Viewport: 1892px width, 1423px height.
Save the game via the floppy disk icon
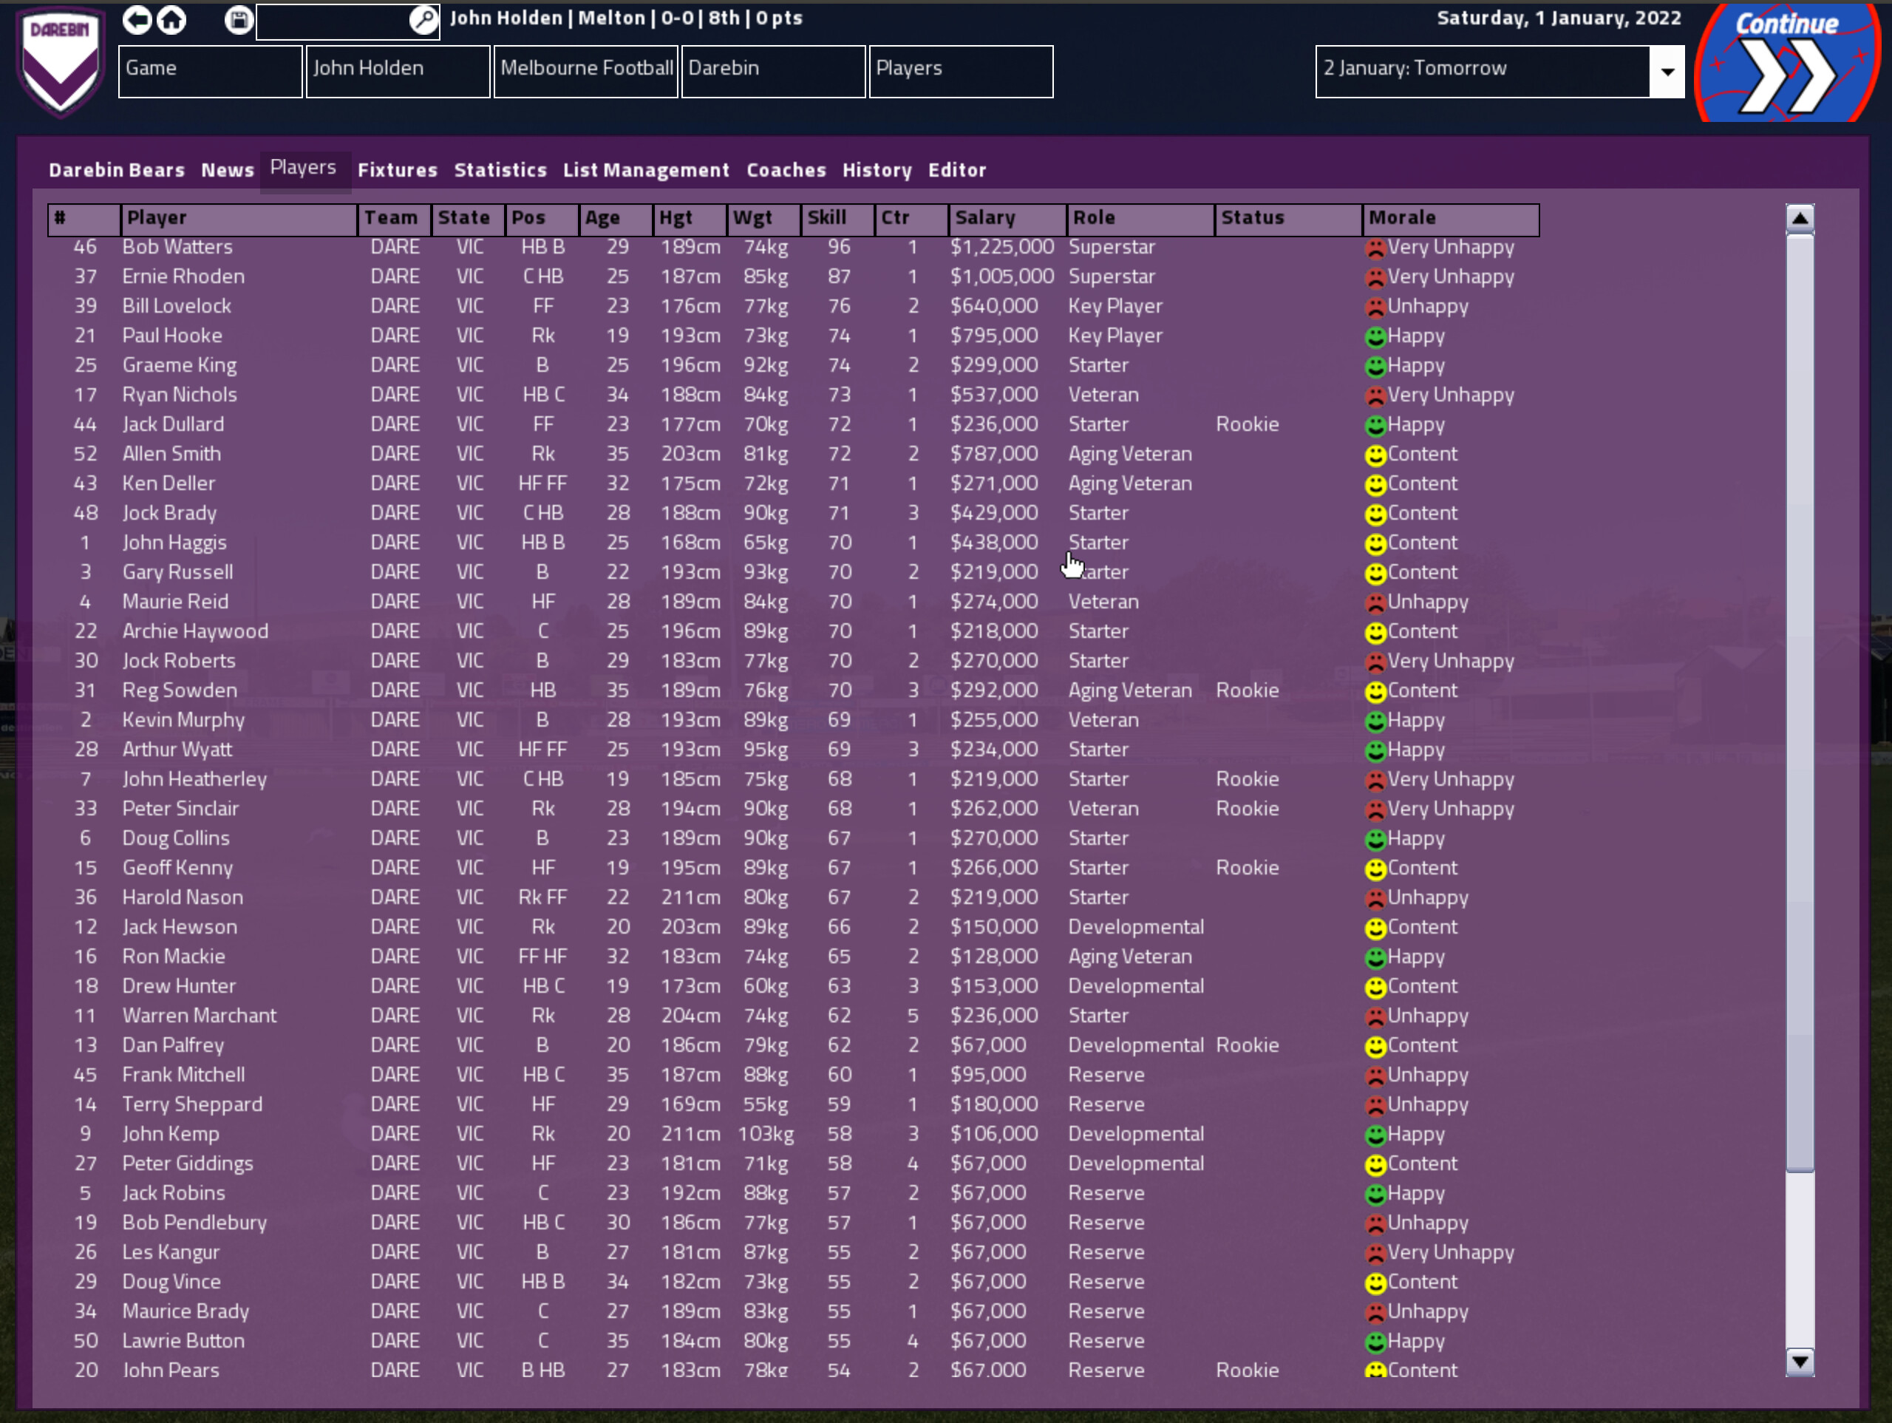[x=238, y=21]
